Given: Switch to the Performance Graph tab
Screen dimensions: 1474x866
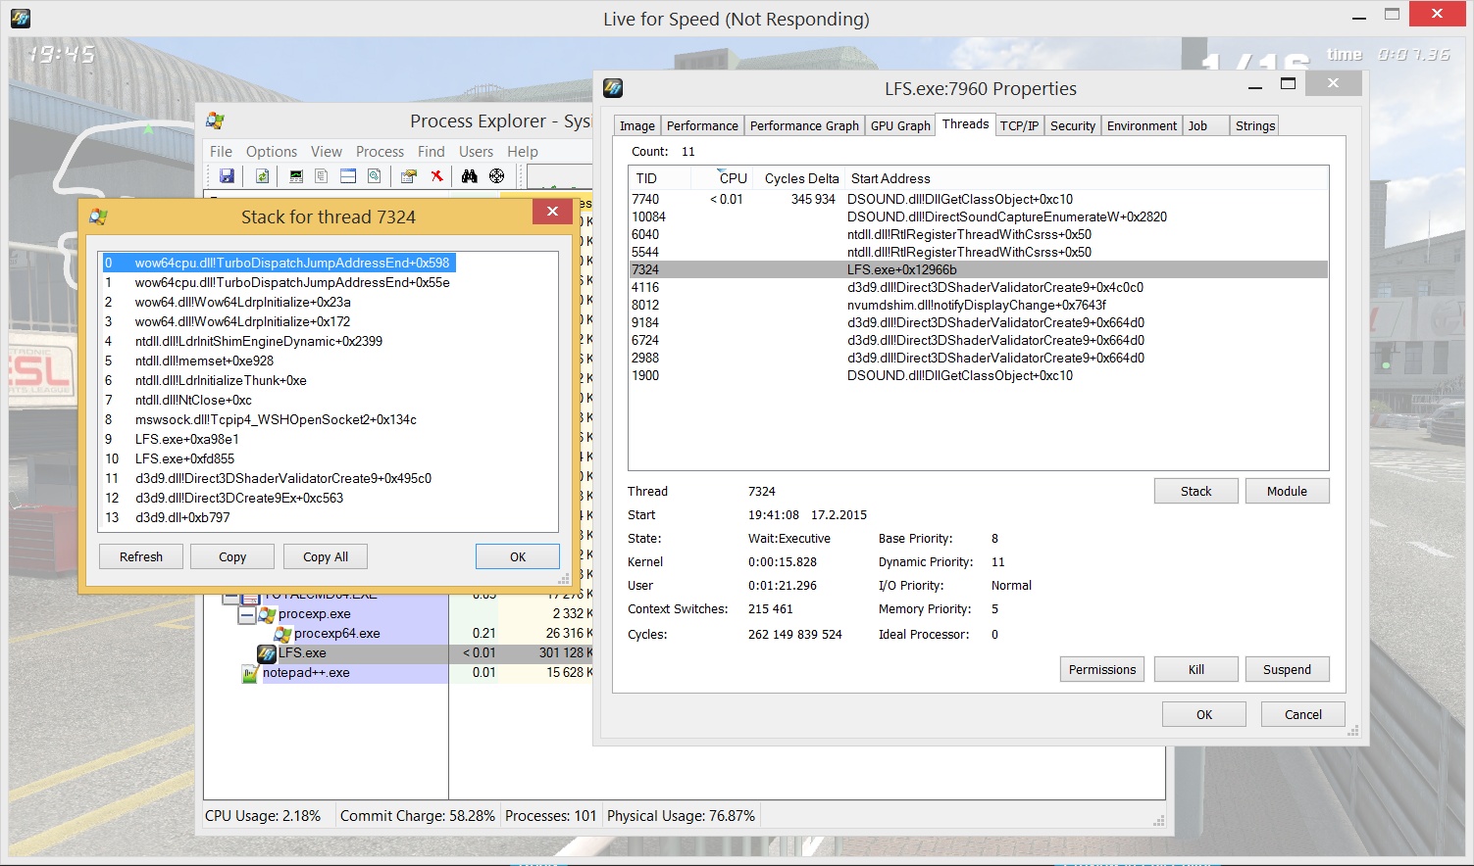Looking at the screenshot, I should point(804,126).
